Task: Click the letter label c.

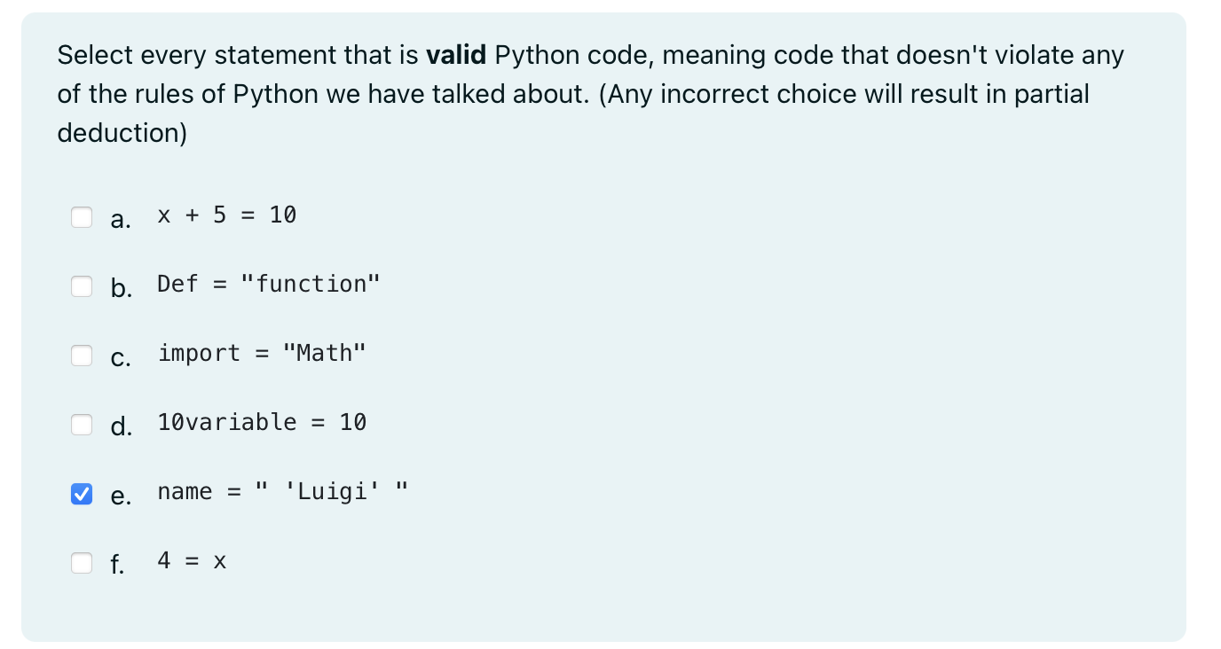Action: [122, 357]
